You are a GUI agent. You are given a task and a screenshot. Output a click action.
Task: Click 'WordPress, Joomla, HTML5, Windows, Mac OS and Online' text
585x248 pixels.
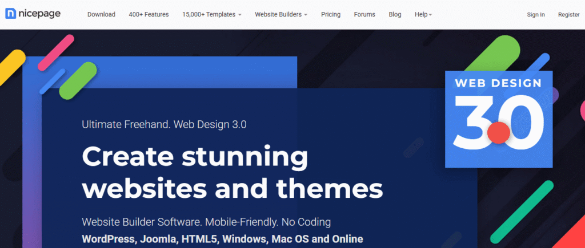pyautogui.click(x=222, y=239)
